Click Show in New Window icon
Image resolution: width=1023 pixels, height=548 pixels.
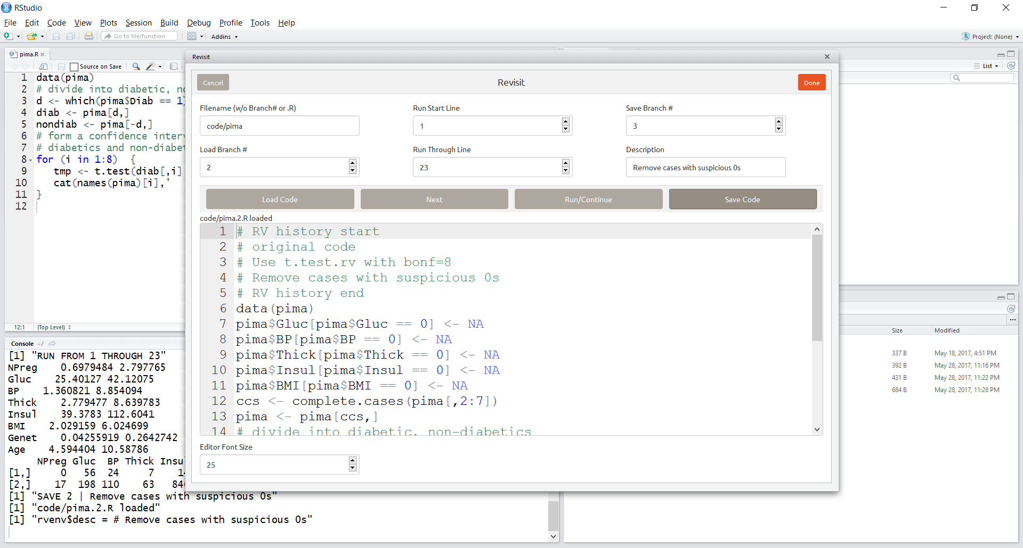[44, 67]
